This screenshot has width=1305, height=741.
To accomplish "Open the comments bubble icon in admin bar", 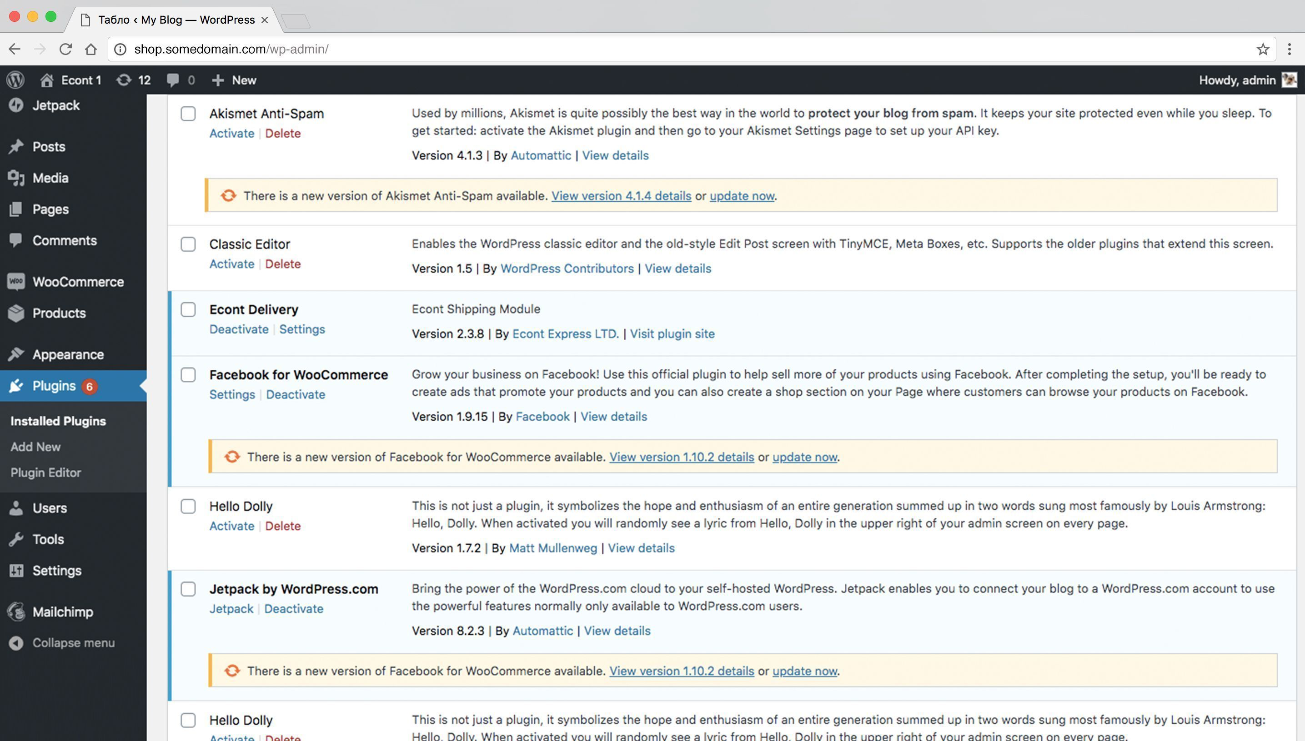I will (x=173, y=80).
